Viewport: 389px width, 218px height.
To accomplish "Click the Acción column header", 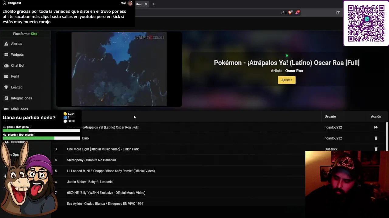I will tap(376, 117).
